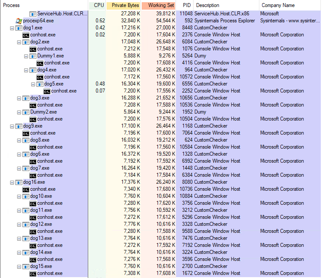This screenshot has height=278, width=323.
Task: Sort by the PID column header
Action: (185, 5)
